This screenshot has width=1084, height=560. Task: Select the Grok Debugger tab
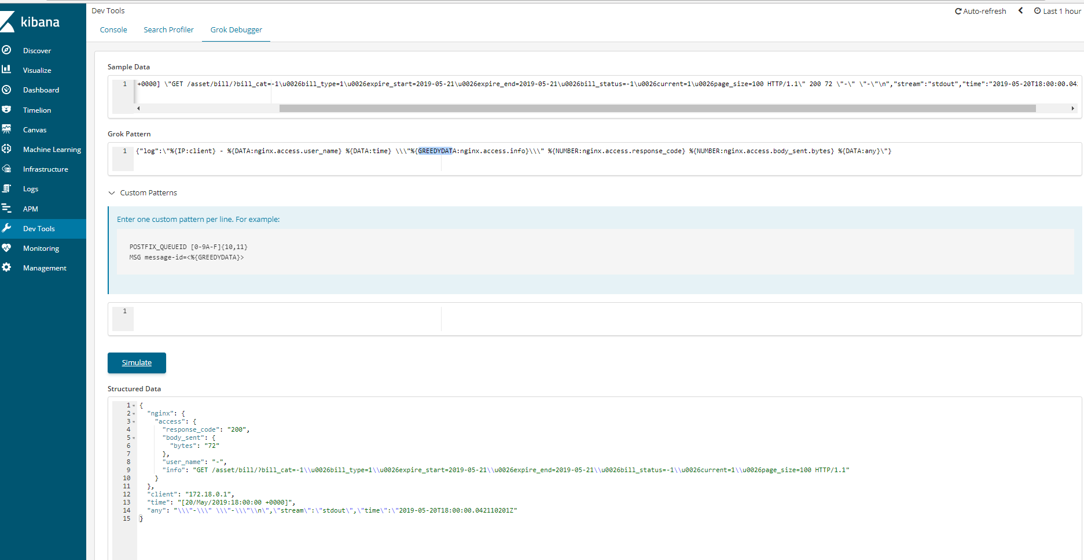[x=236, y=29]
